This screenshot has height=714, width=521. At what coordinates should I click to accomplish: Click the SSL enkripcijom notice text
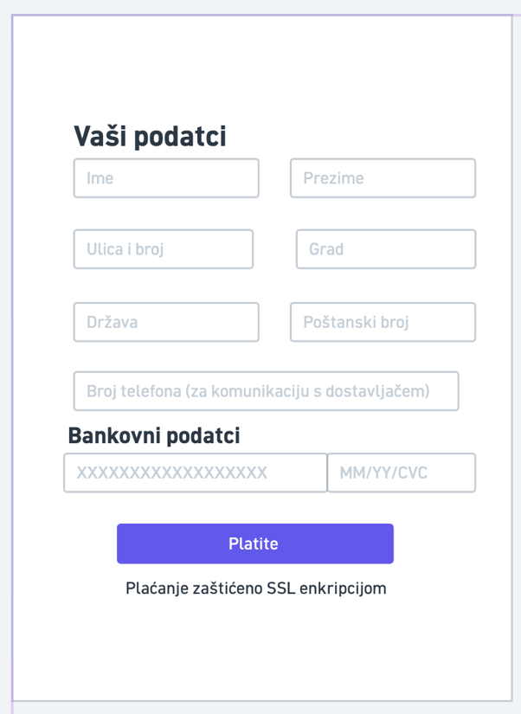[x=256, y=589]
